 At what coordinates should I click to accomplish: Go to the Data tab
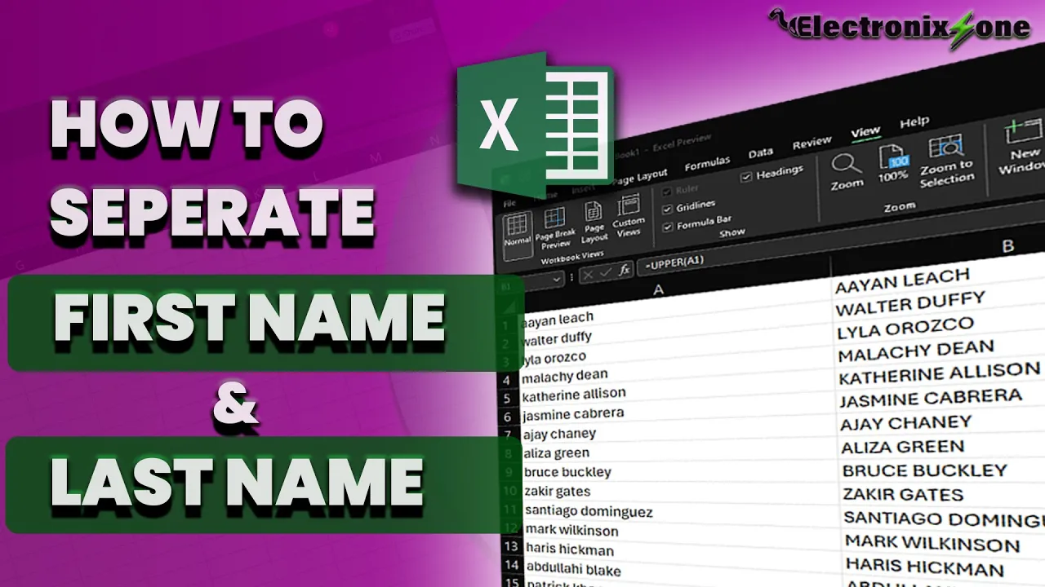click(760, 153)
